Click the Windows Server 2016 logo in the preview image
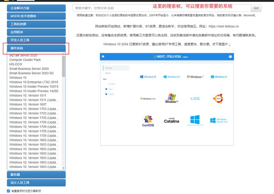The height and width of the screenshot is (194, 274). click(219, 121)
